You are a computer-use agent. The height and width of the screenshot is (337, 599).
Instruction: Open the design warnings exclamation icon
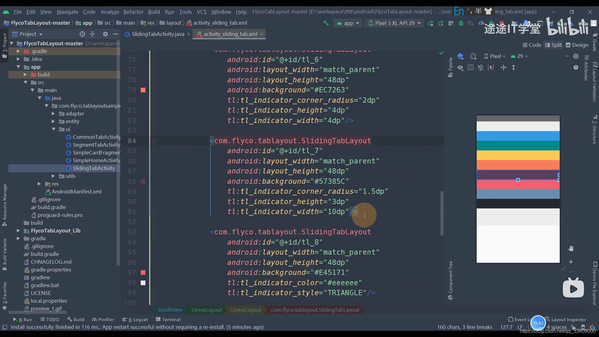(576, 56)
